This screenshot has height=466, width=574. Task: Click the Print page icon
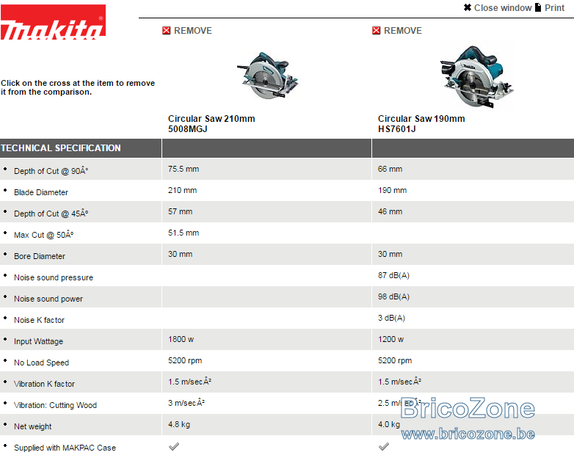[538, 7]
